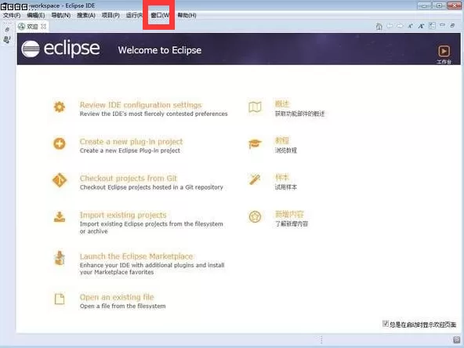Click the navigate forward arrow icon
This screenshot has width=464, height=348.
(400, 26)
